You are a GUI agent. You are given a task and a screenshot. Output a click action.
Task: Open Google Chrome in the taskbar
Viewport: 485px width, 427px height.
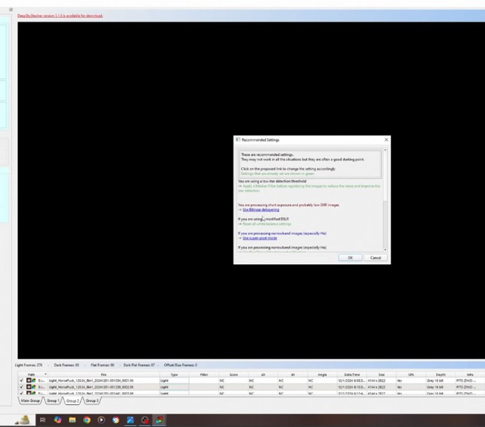(87, 419)
